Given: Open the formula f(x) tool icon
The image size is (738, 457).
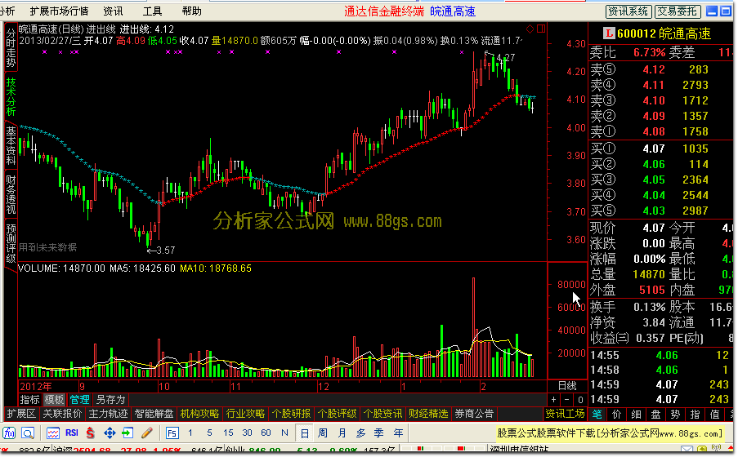Looking at the screenshot, I should pos(10,433).
